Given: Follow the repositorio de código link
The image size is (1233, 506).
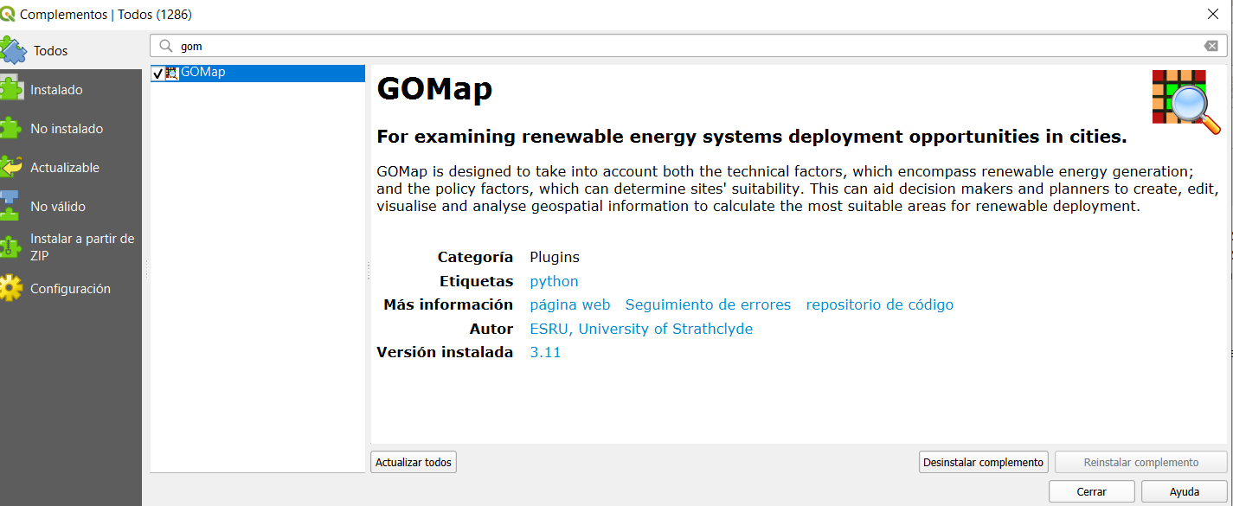Looking at the screenshot, I should (879, 304).
